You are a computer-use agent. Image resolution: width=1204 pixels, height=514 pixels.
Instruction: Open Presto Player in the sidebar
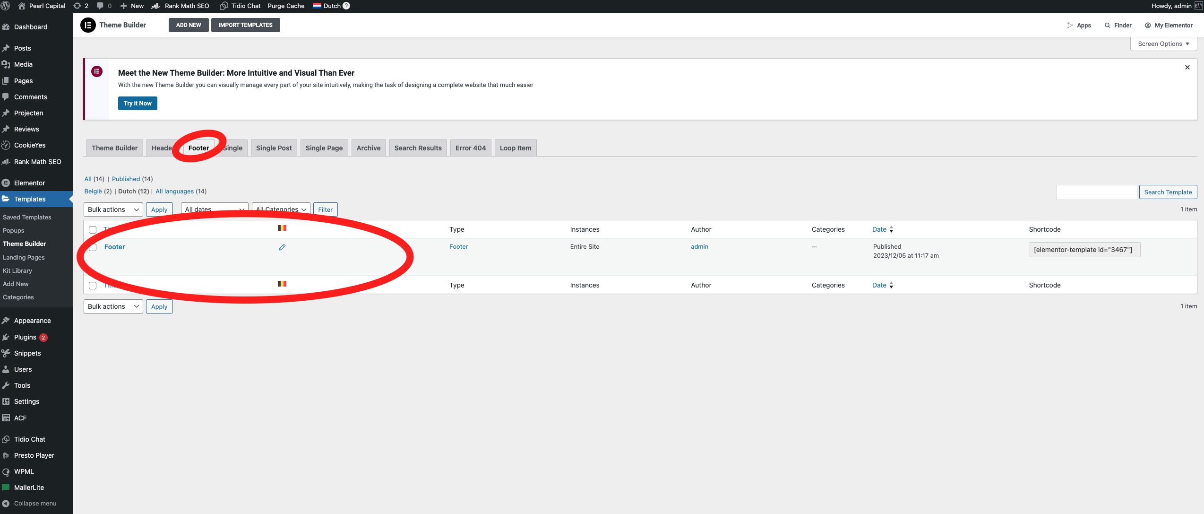pyautogui.click(x=34, y=455)
